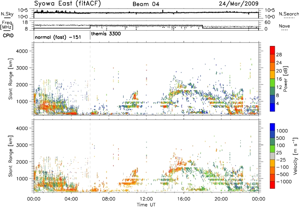Pick the light green 25–100 Velocity colorbar segment

click(x=272, y=149)
